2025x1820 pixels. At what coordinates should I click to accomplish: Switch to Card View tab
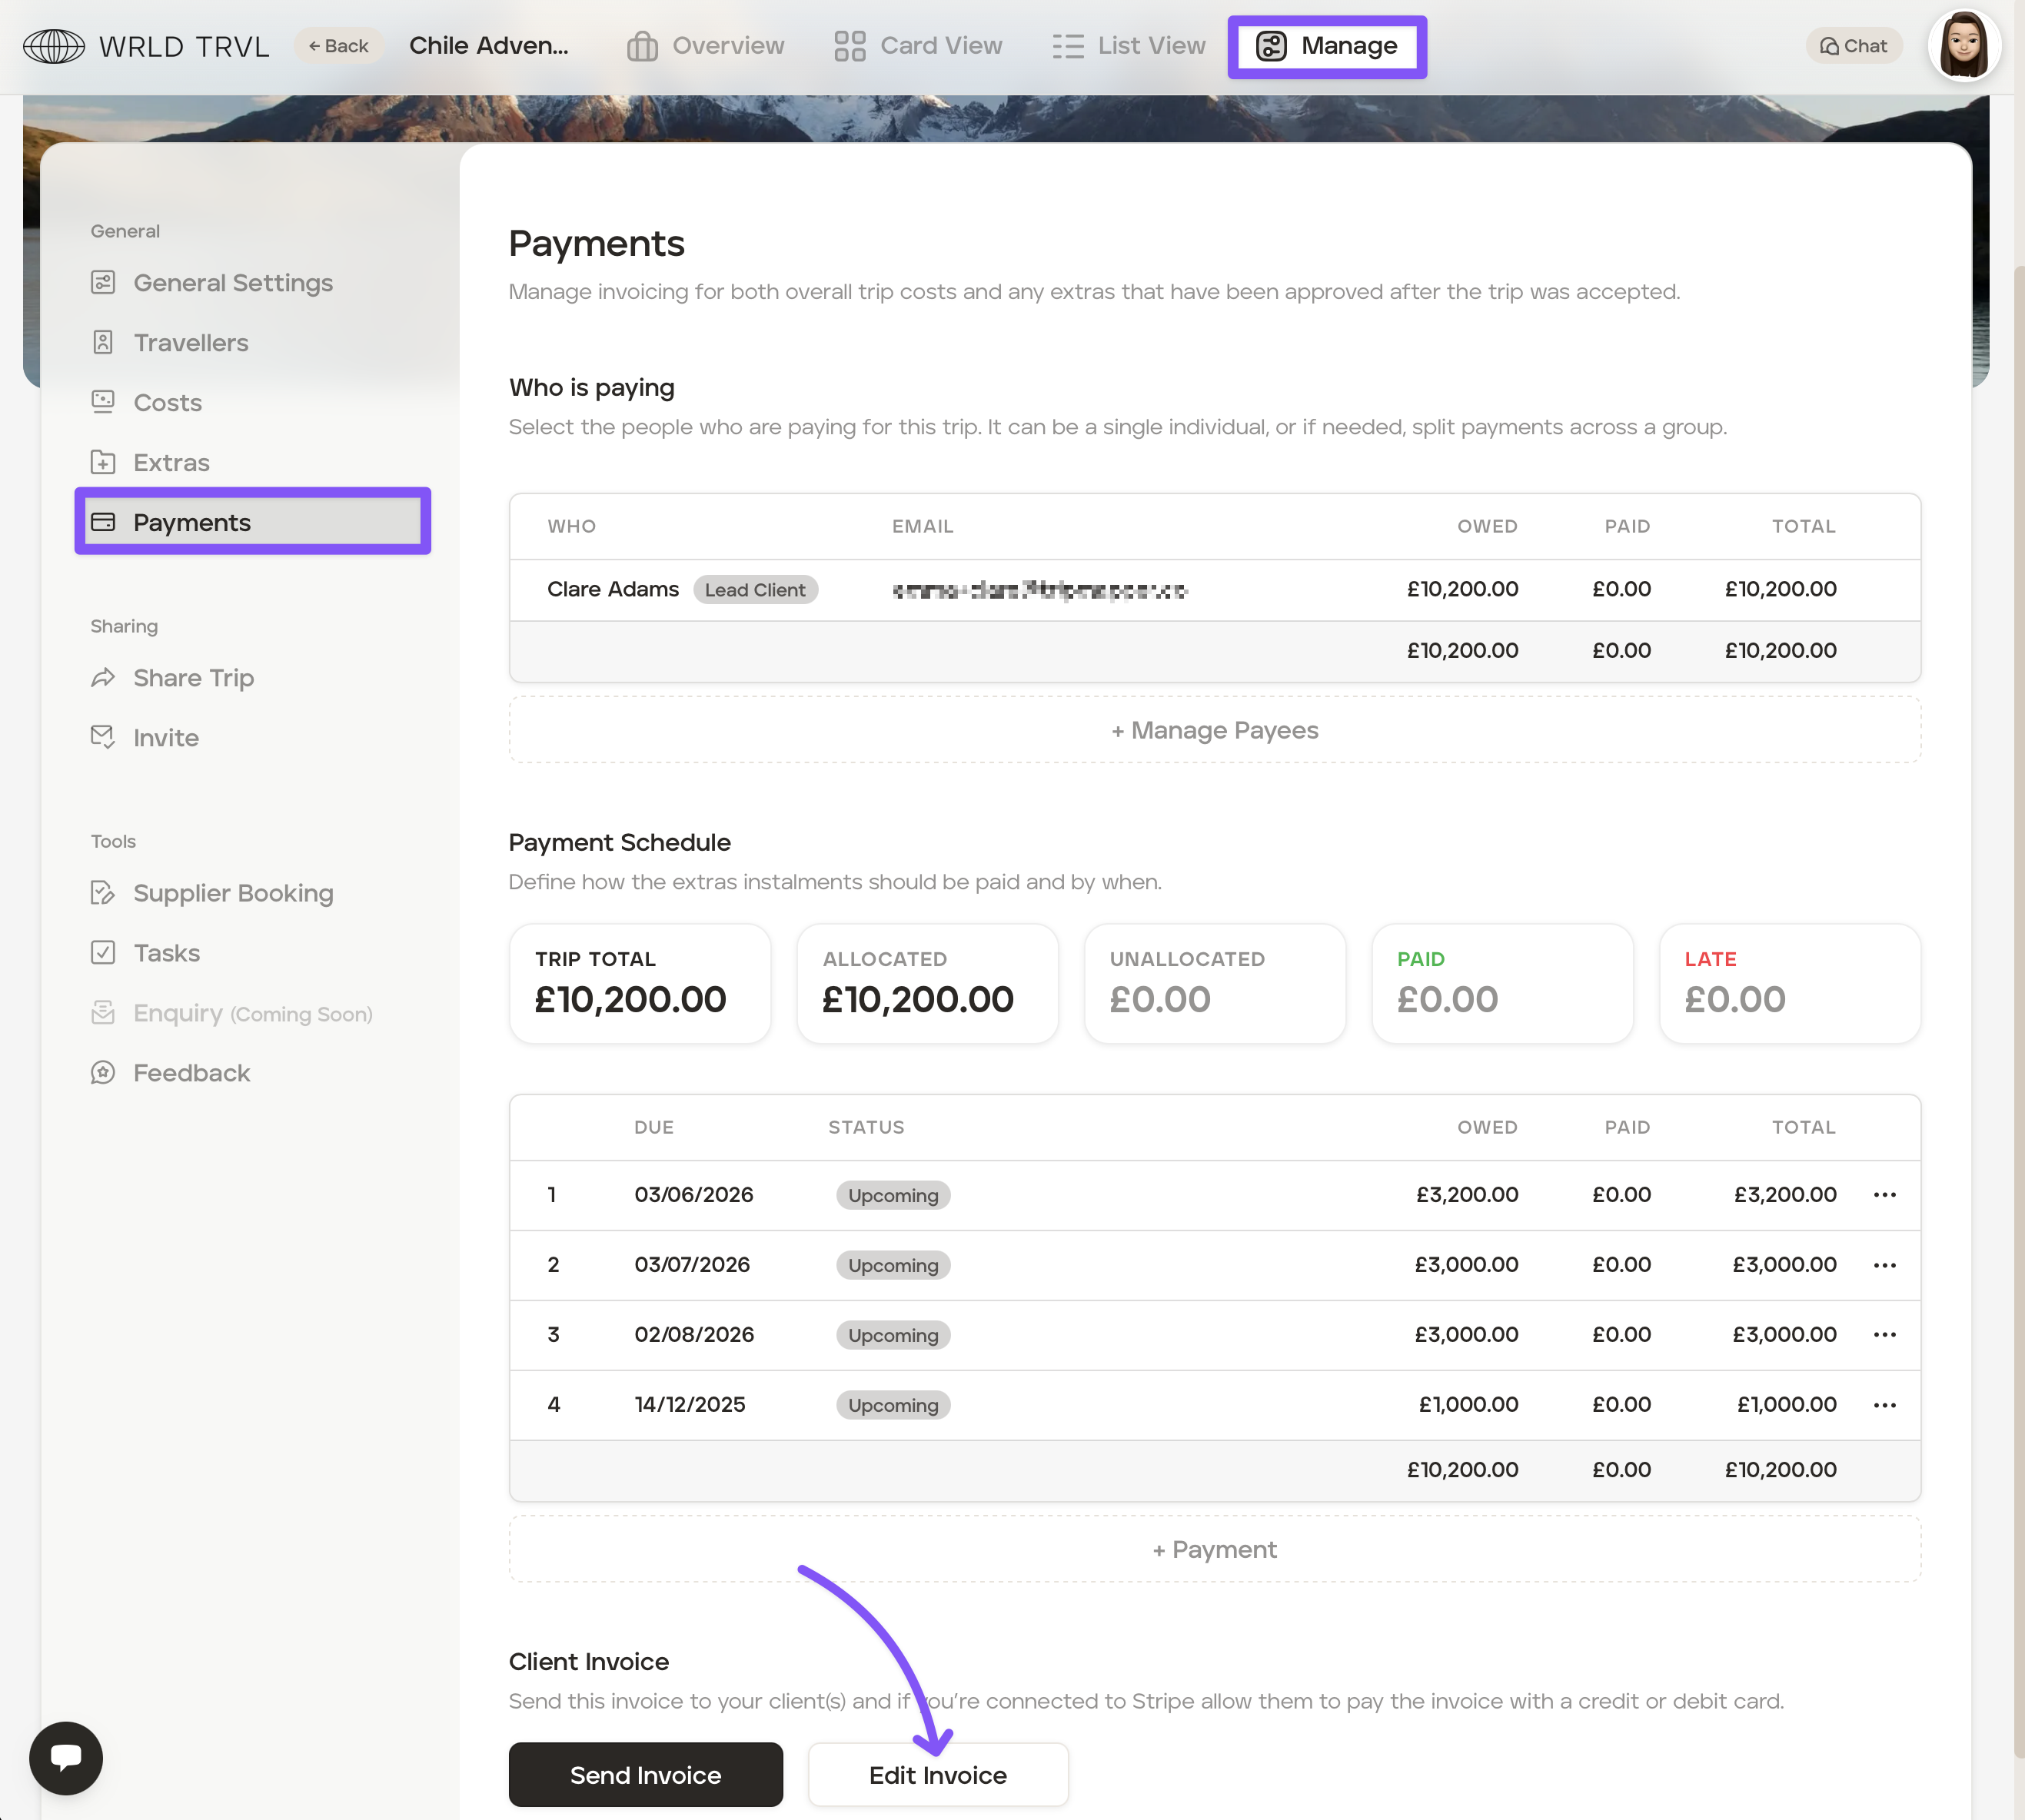click(919, 46)
